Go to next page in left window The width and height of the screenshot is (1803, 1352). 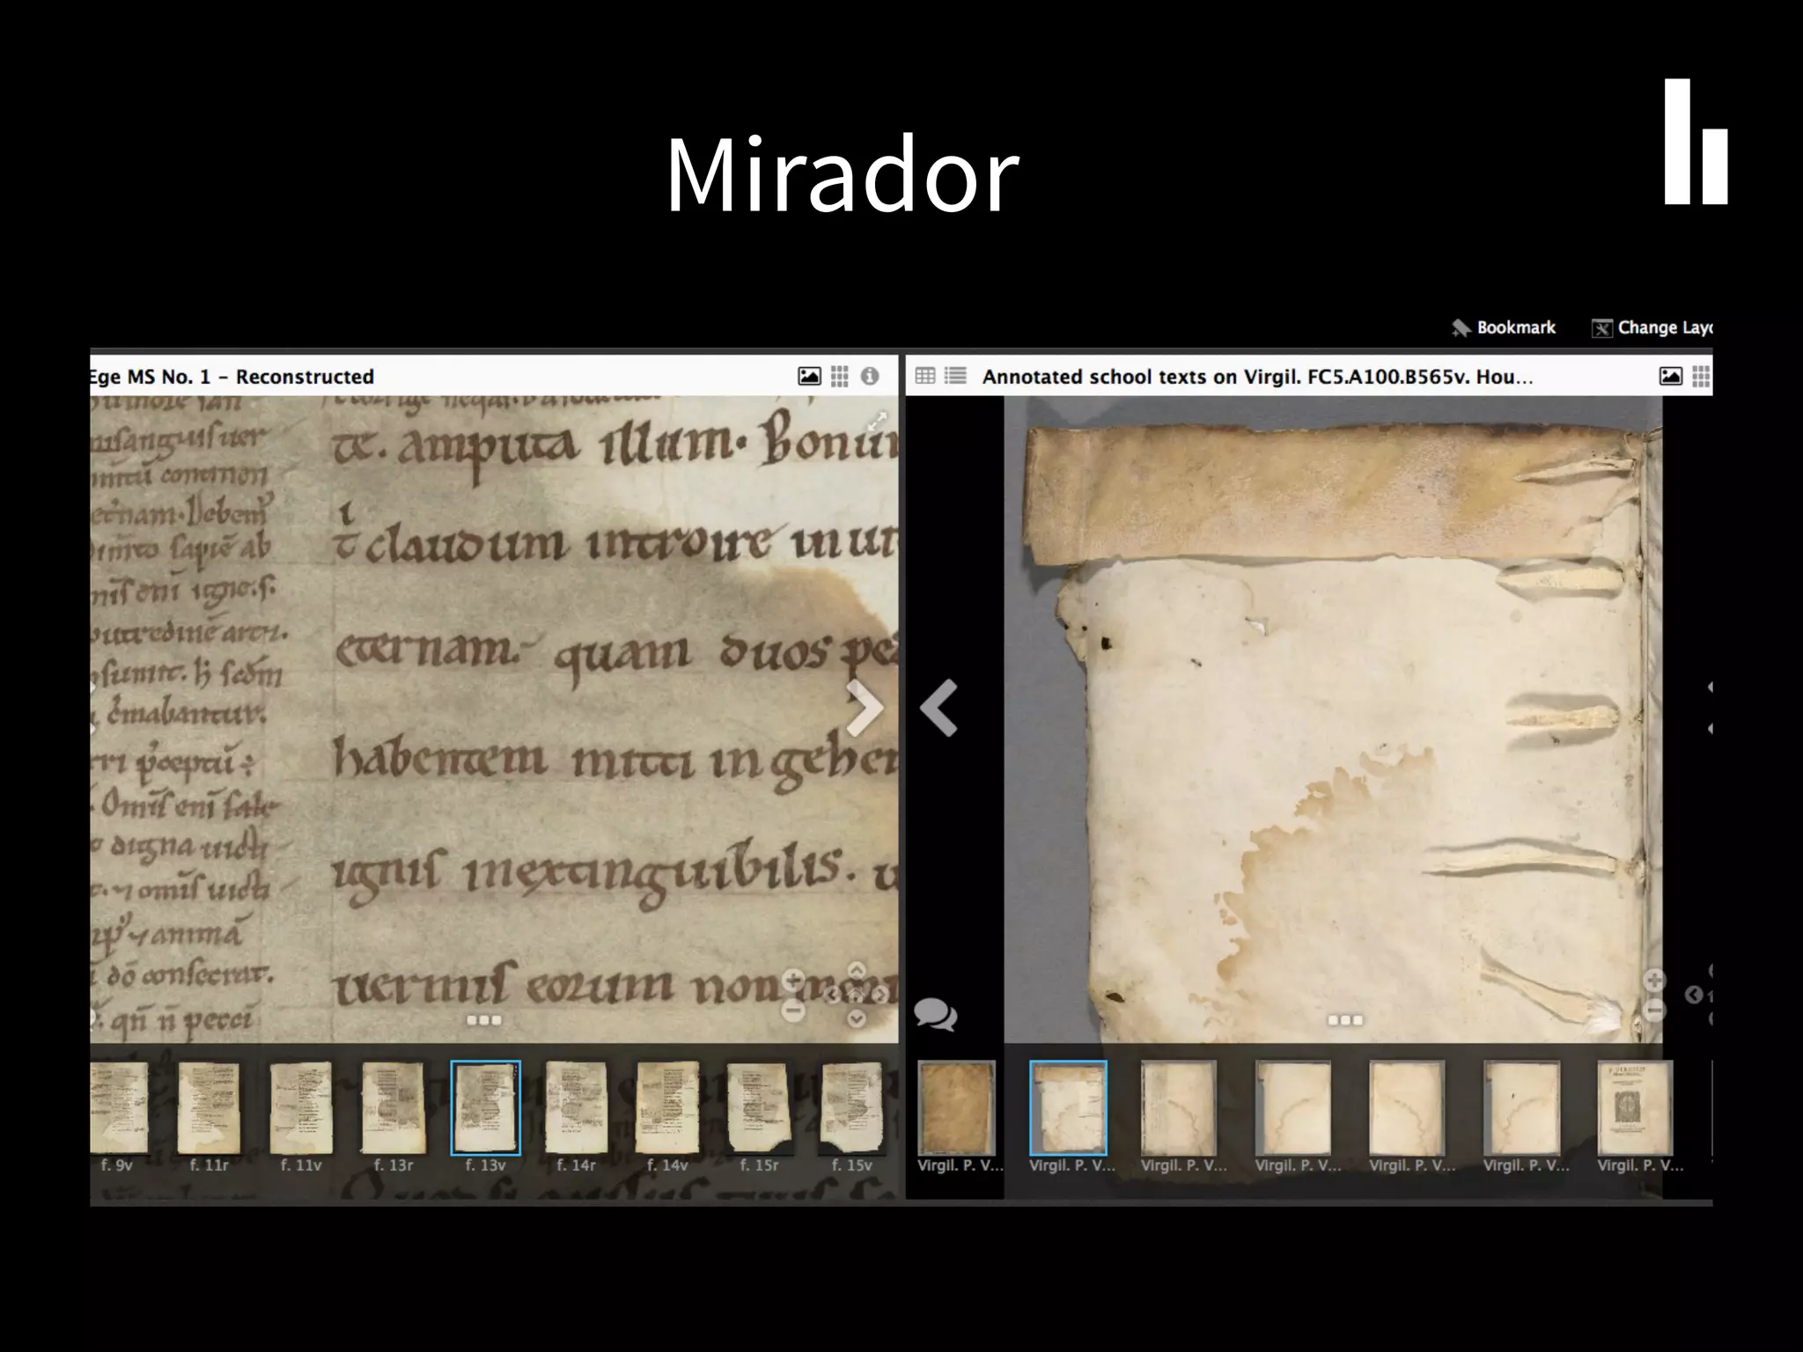tap(864, 707)
